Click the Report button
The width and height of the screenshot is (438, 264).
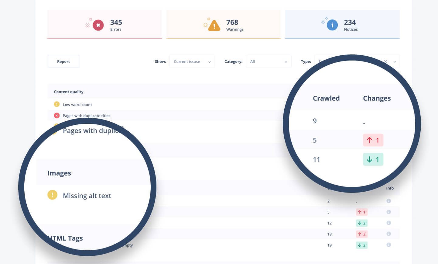(x=63, y=61)
